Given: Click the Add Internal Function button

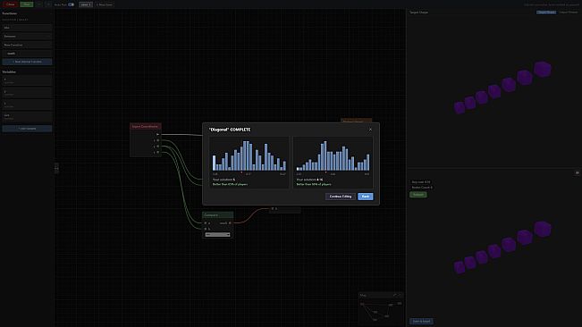Looking at the screenshot, I should tap(27, 62).
